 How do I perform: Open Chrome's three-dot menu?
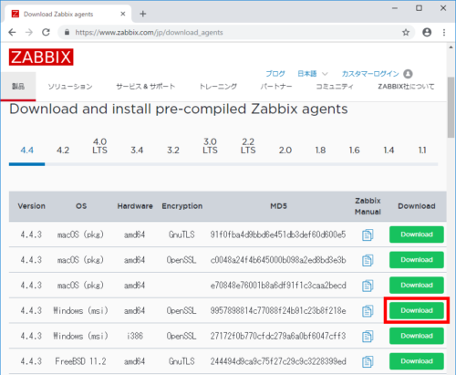444,32
